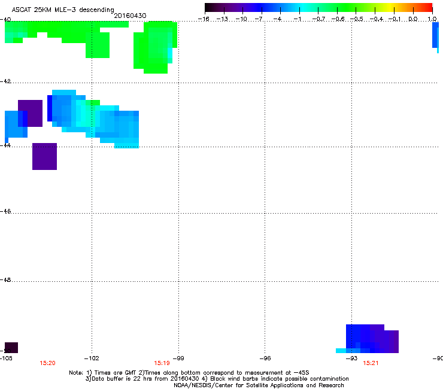
Task: Click the colorbar tick label -0.7
Action: 318,19
